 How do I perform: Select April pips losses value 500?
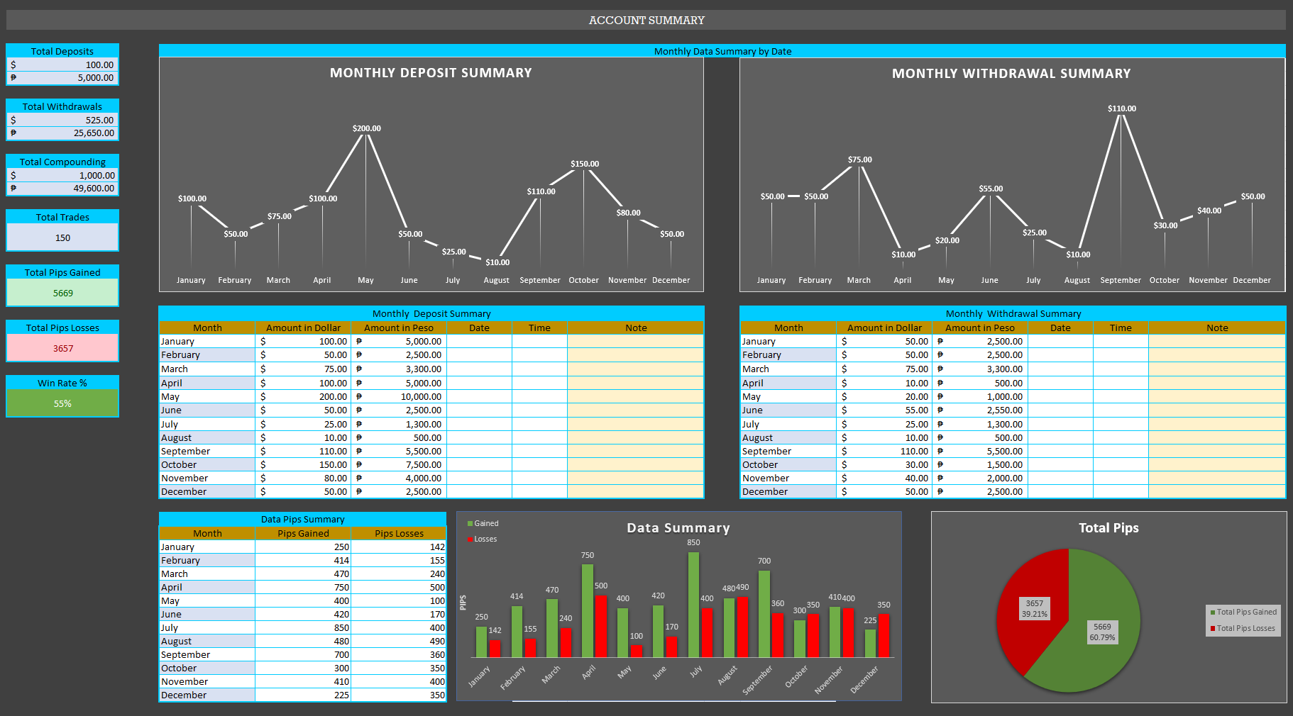point(399,587)
